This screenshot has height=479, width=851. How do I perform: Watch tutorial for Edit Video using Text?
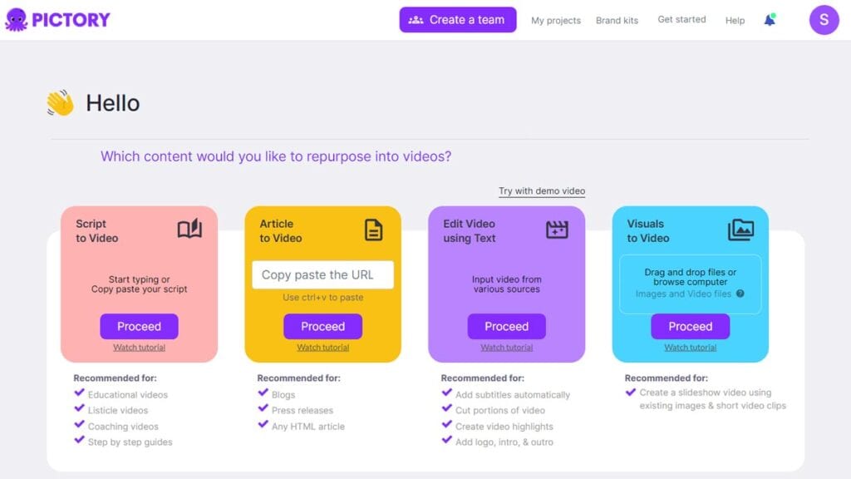pos(506,348)
